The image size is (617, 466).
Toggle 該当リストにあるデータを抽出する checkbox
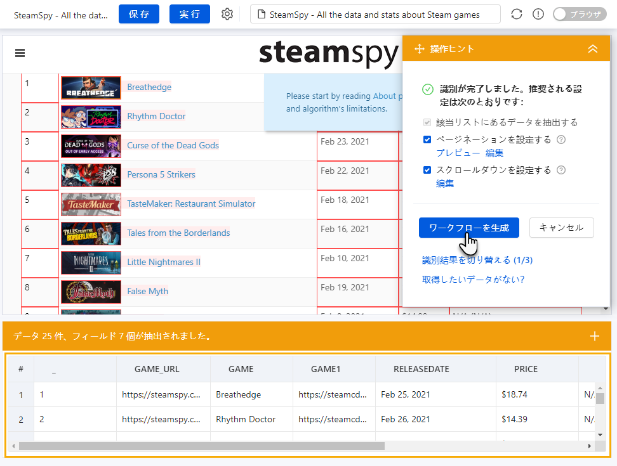point(427,122)
